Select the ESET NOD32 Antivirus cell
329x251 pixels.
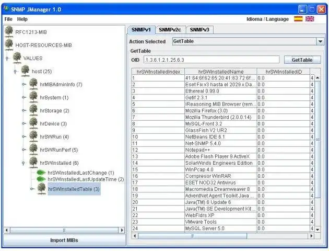click(x=220, y=182)
